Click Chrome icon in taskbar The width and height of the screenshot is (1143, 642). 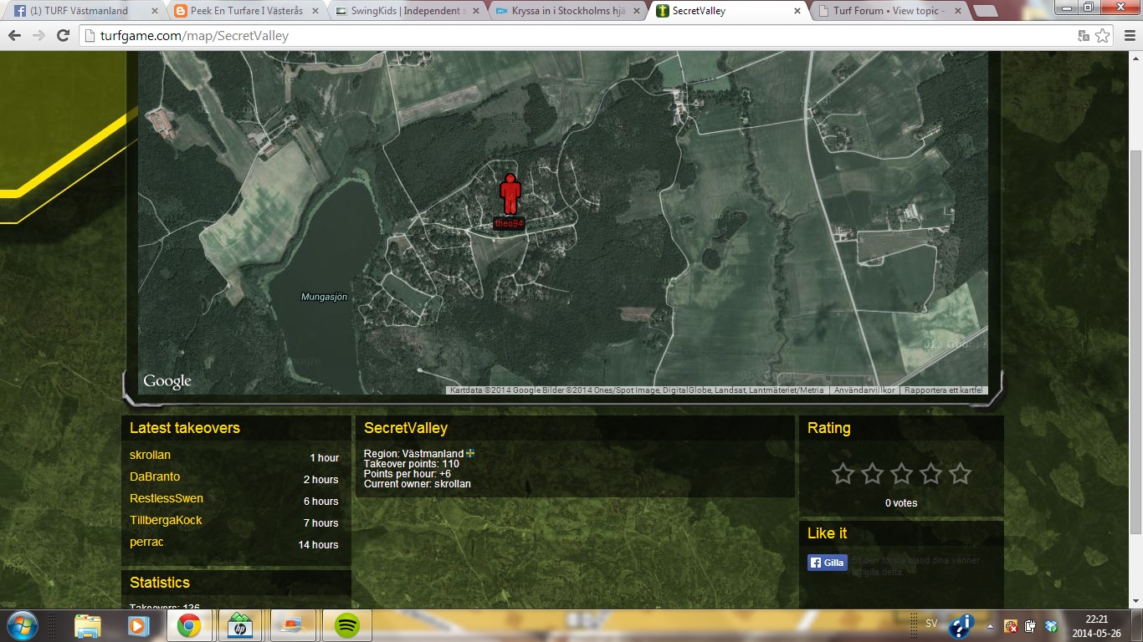pyautogui.click(x=188, y=625)
